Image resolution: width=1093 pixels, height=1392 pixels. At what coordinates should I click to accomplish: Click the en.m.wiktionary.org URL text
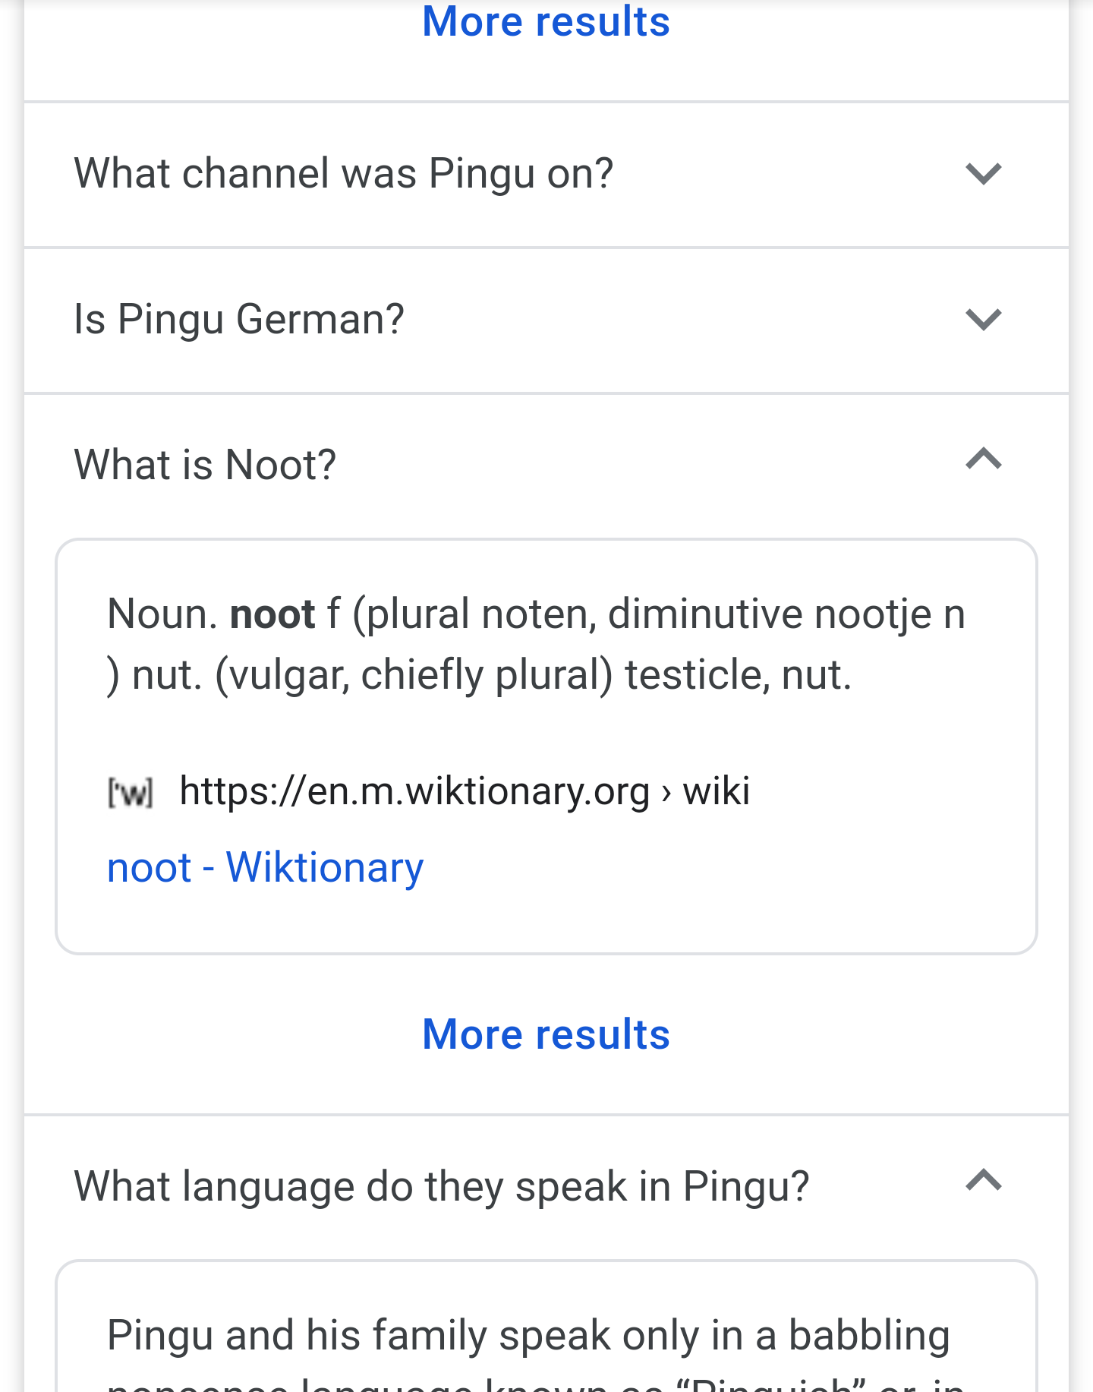[x=414, y=791]
